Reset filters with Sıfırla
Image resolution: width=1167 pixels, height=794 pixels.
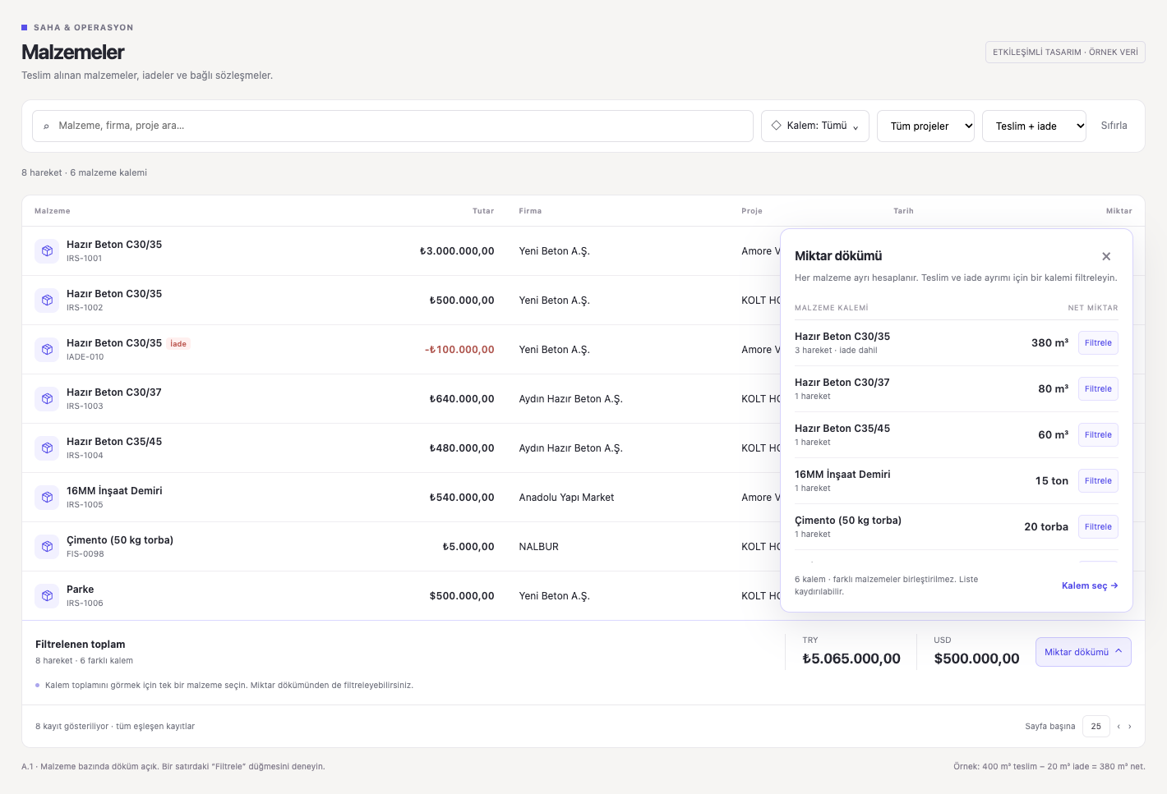click(1114, 126)
